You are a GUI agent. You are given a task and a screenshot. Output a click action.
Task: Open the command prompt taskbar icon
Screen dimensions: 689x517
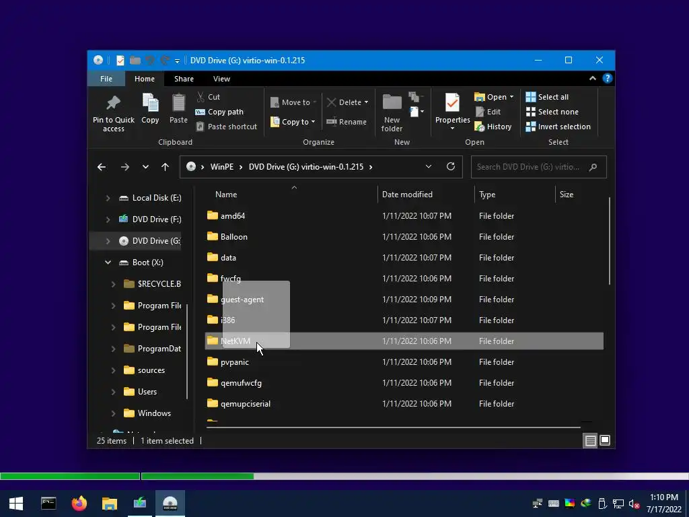tap(48, 504)
